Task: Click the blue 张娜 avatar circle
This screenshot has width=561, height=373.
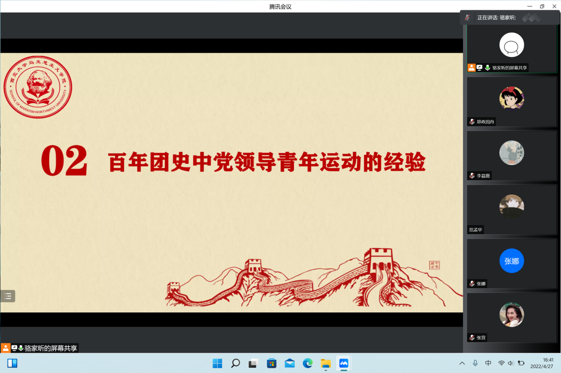Action: 511,261
